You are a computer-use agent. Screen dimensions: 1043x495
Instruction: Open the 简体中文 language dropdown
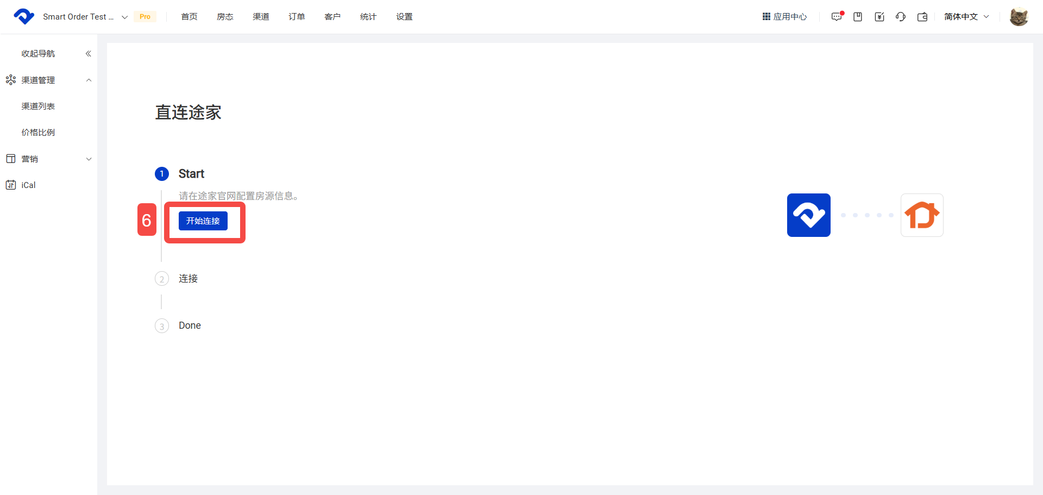(966, 17)
